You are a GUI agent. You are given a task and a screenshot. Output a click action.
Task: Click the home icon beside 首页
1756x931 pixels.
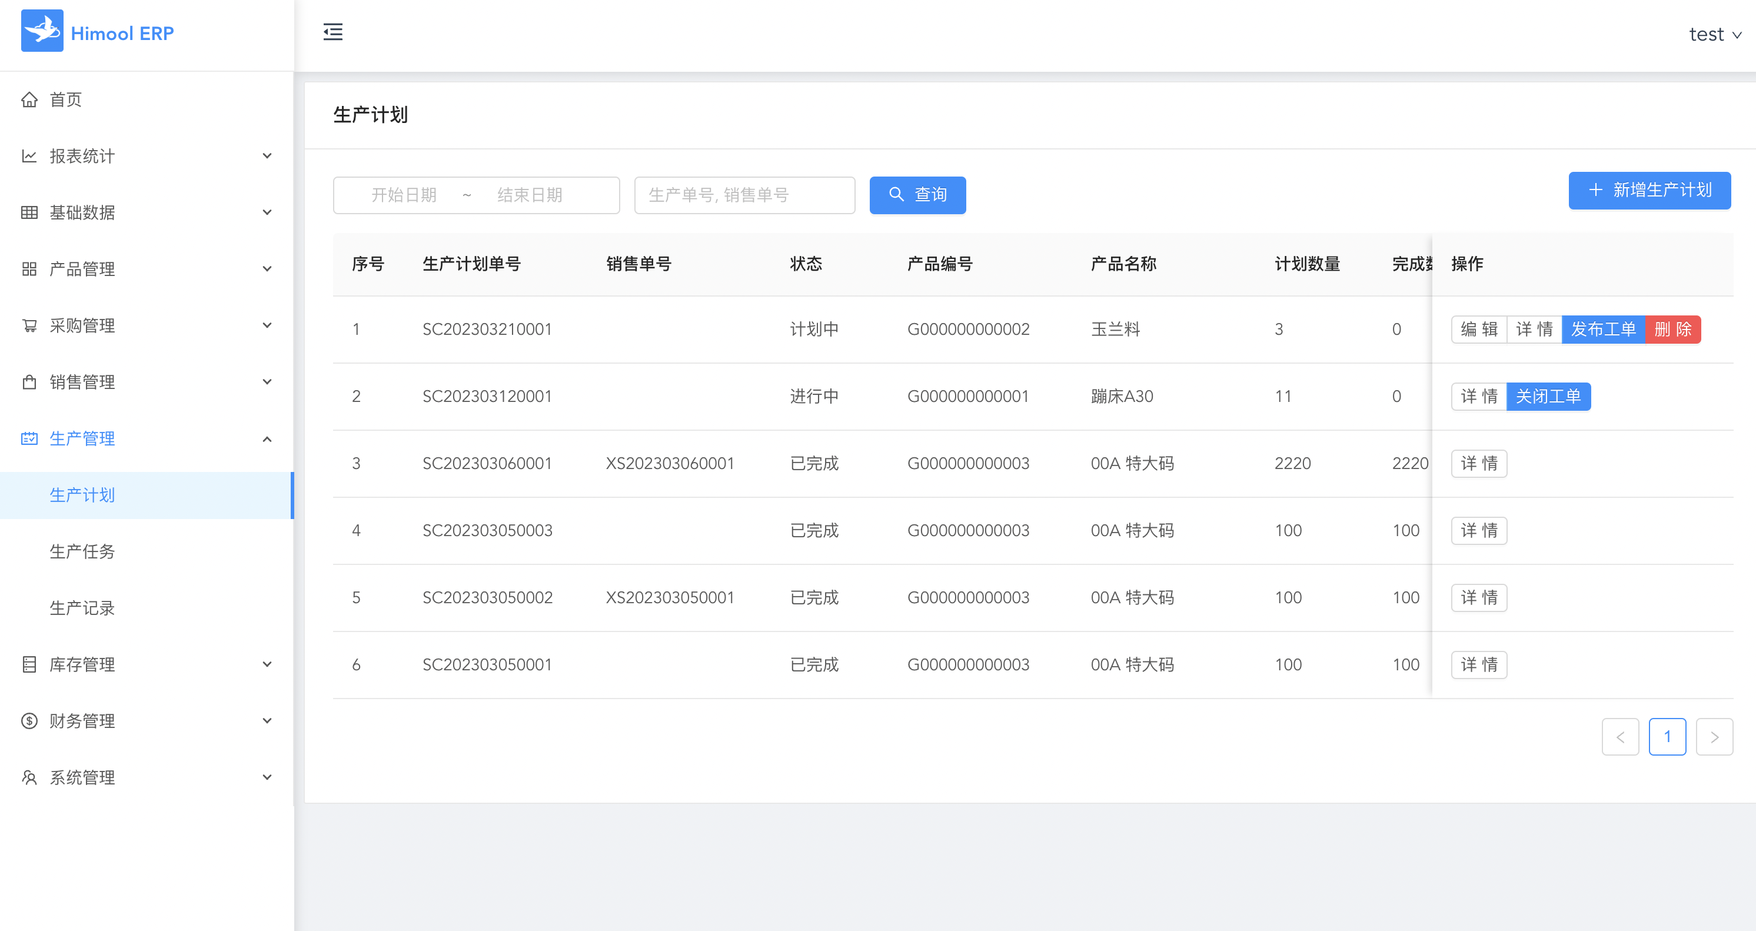point(29,99)
